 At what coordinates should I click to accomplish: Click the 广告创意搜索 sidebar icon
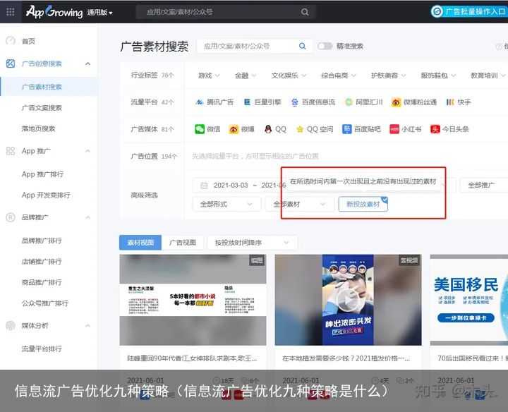11,63
